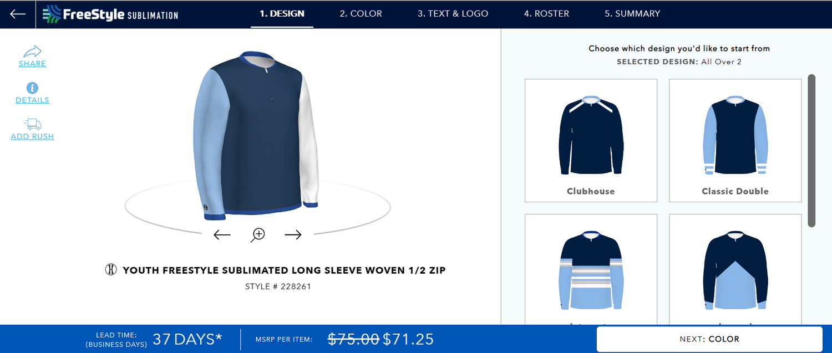This screenshot has width=832, height=353.
Task: Click the SHARE link text
Action: coord(32,64)
